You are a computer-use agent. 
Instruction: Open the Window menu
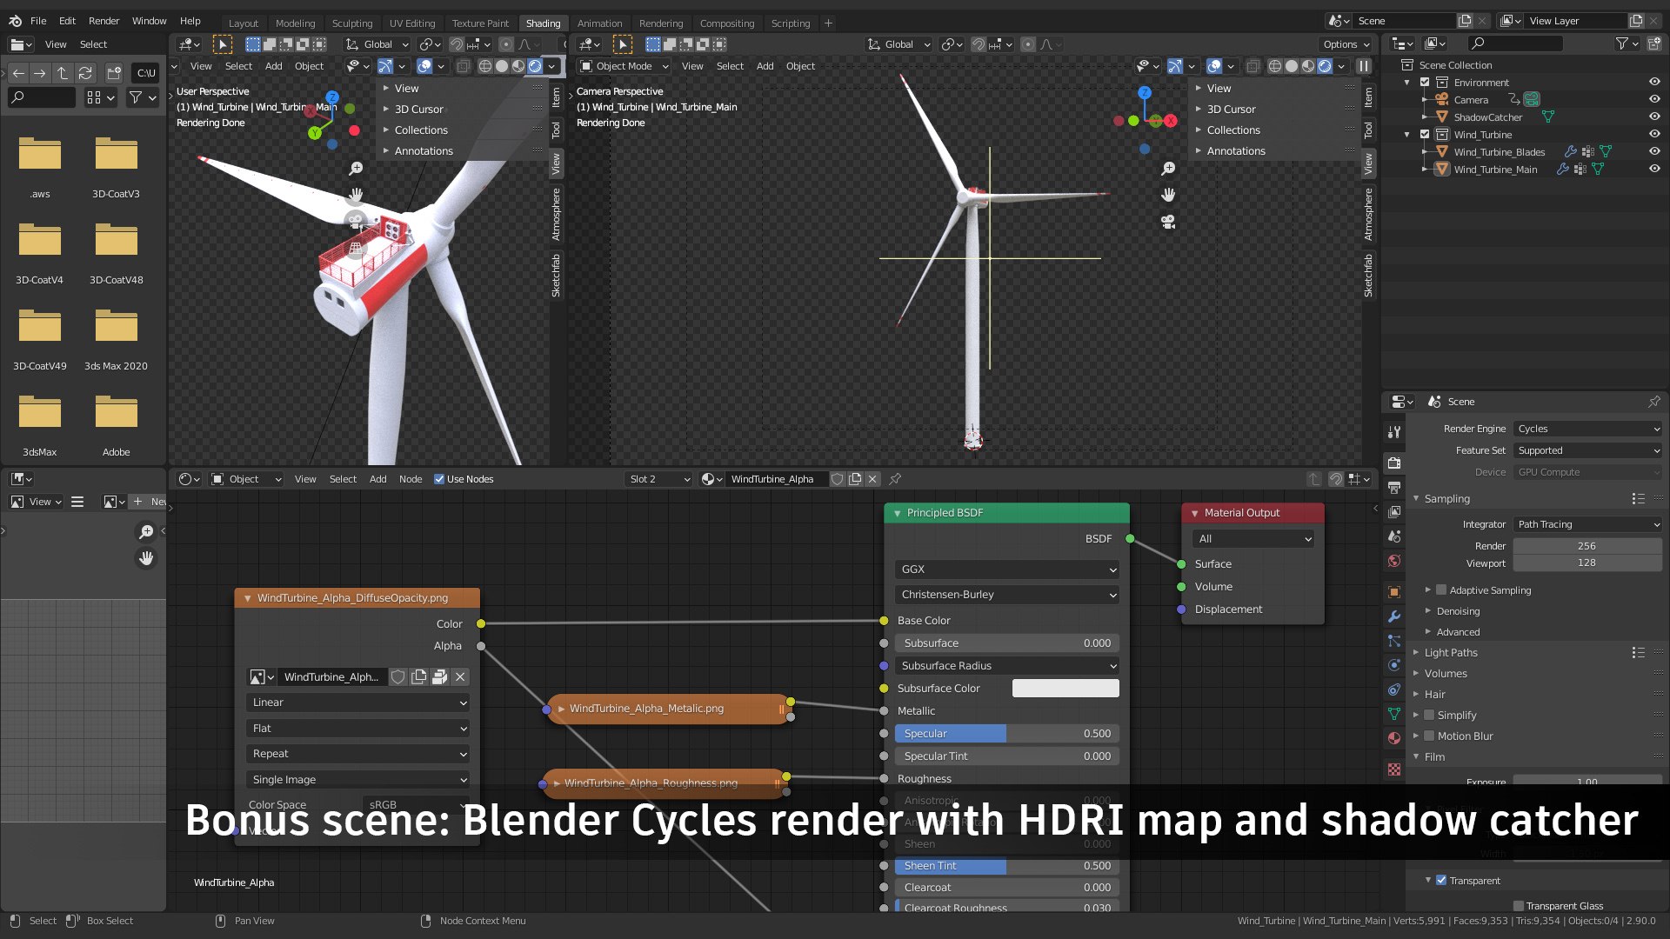tap(150, 21)
